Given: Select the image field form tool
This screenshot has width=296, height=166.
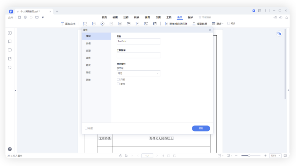Looking at the screenshot, I should point(146,24).
